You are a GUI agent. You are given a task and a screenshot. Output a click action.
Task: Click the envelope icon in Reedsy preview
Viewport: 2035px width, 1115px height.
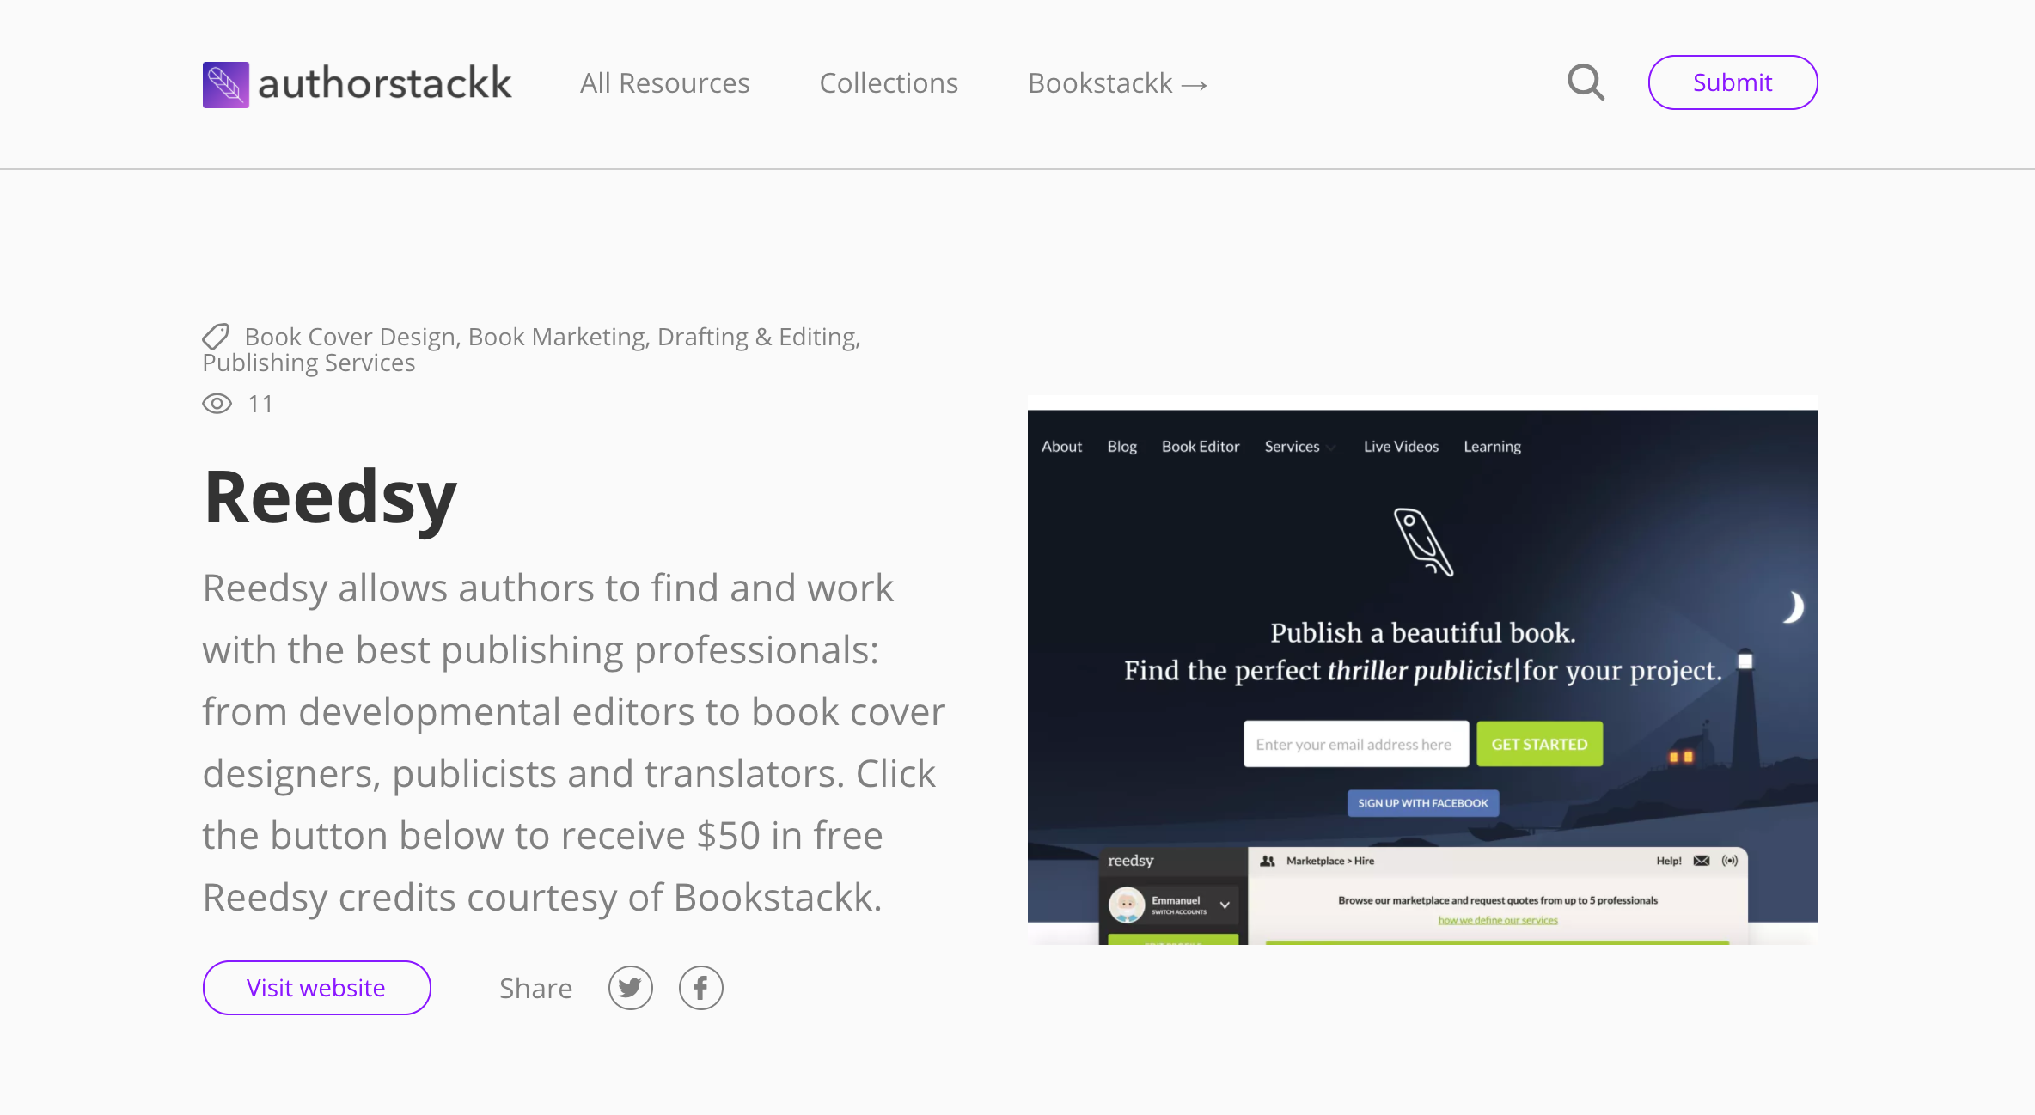[1701, 861]
